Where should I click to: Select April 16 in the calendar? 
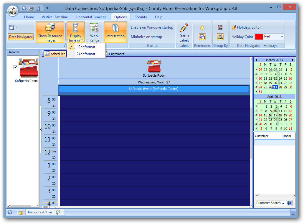pyautogui.click(x=270, y=115)
